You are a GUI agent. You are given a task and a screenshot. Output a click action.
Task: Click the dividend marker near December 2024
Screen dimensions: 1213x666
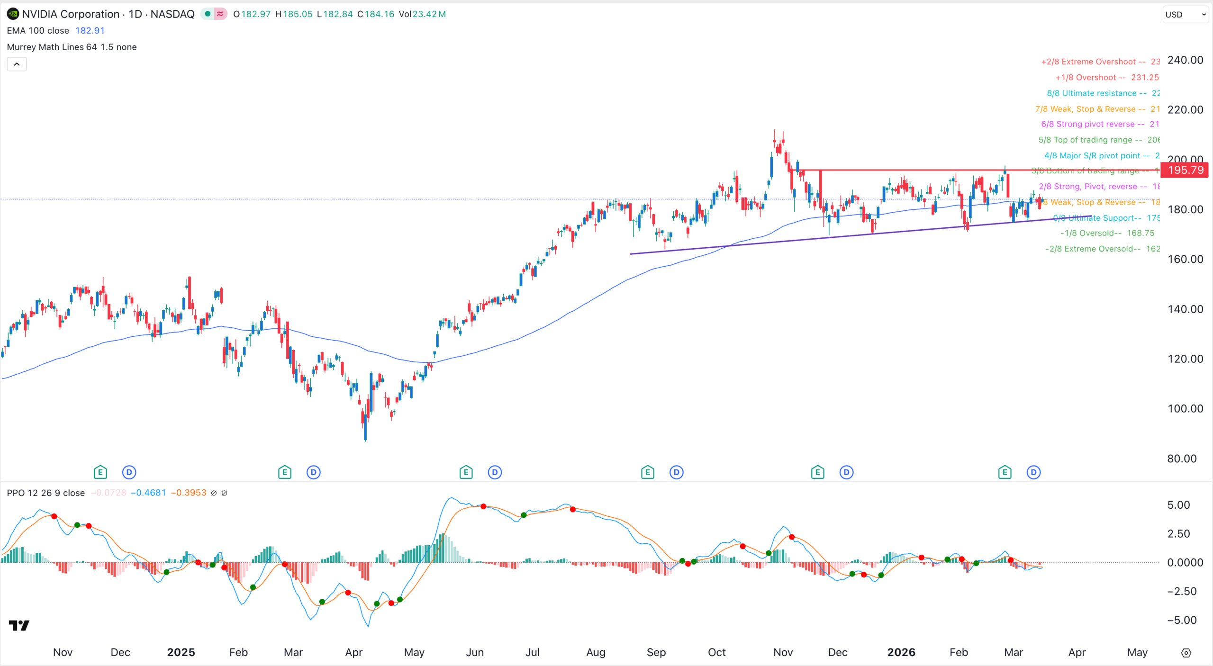[129, 472]
